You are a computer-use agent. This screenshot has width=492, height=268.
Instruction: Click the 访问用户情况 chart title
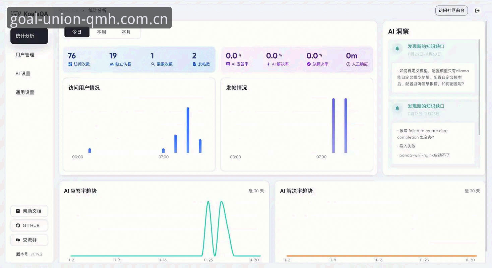[84, 88]
